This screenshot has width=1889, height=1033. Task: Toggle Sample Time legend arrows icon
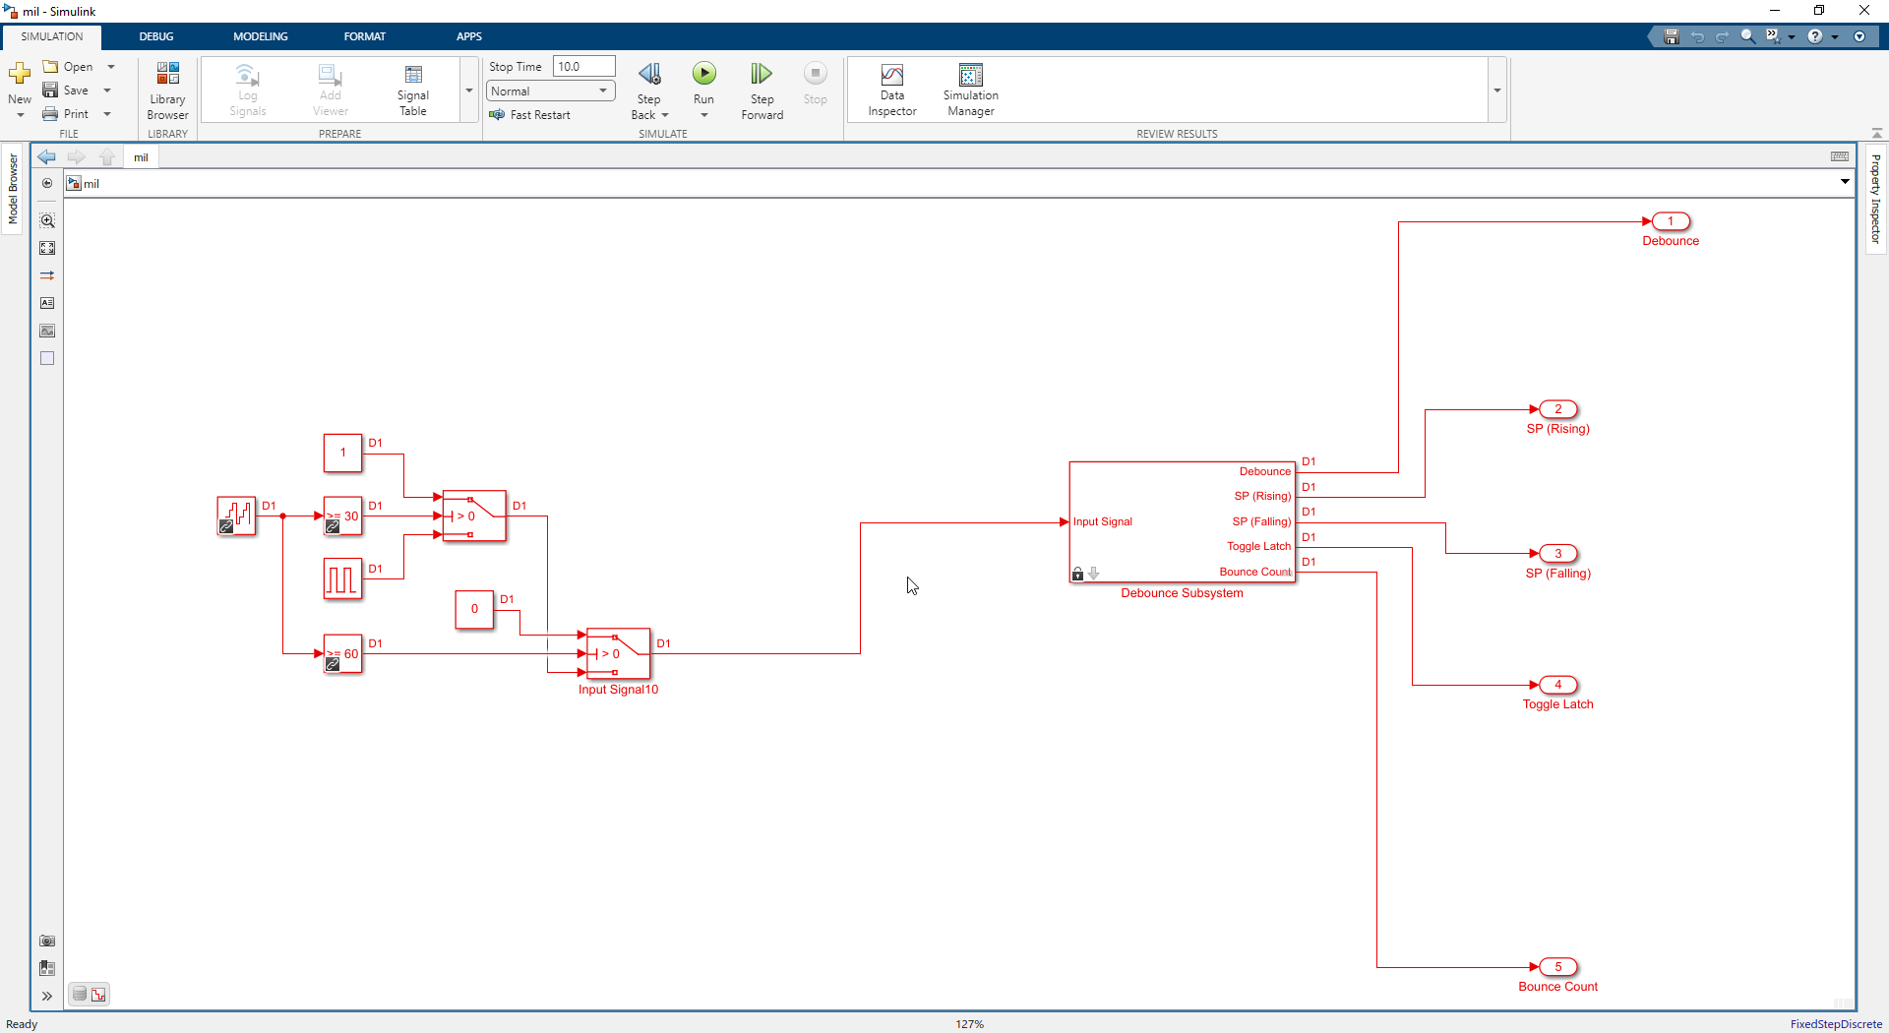click(47, 275)
